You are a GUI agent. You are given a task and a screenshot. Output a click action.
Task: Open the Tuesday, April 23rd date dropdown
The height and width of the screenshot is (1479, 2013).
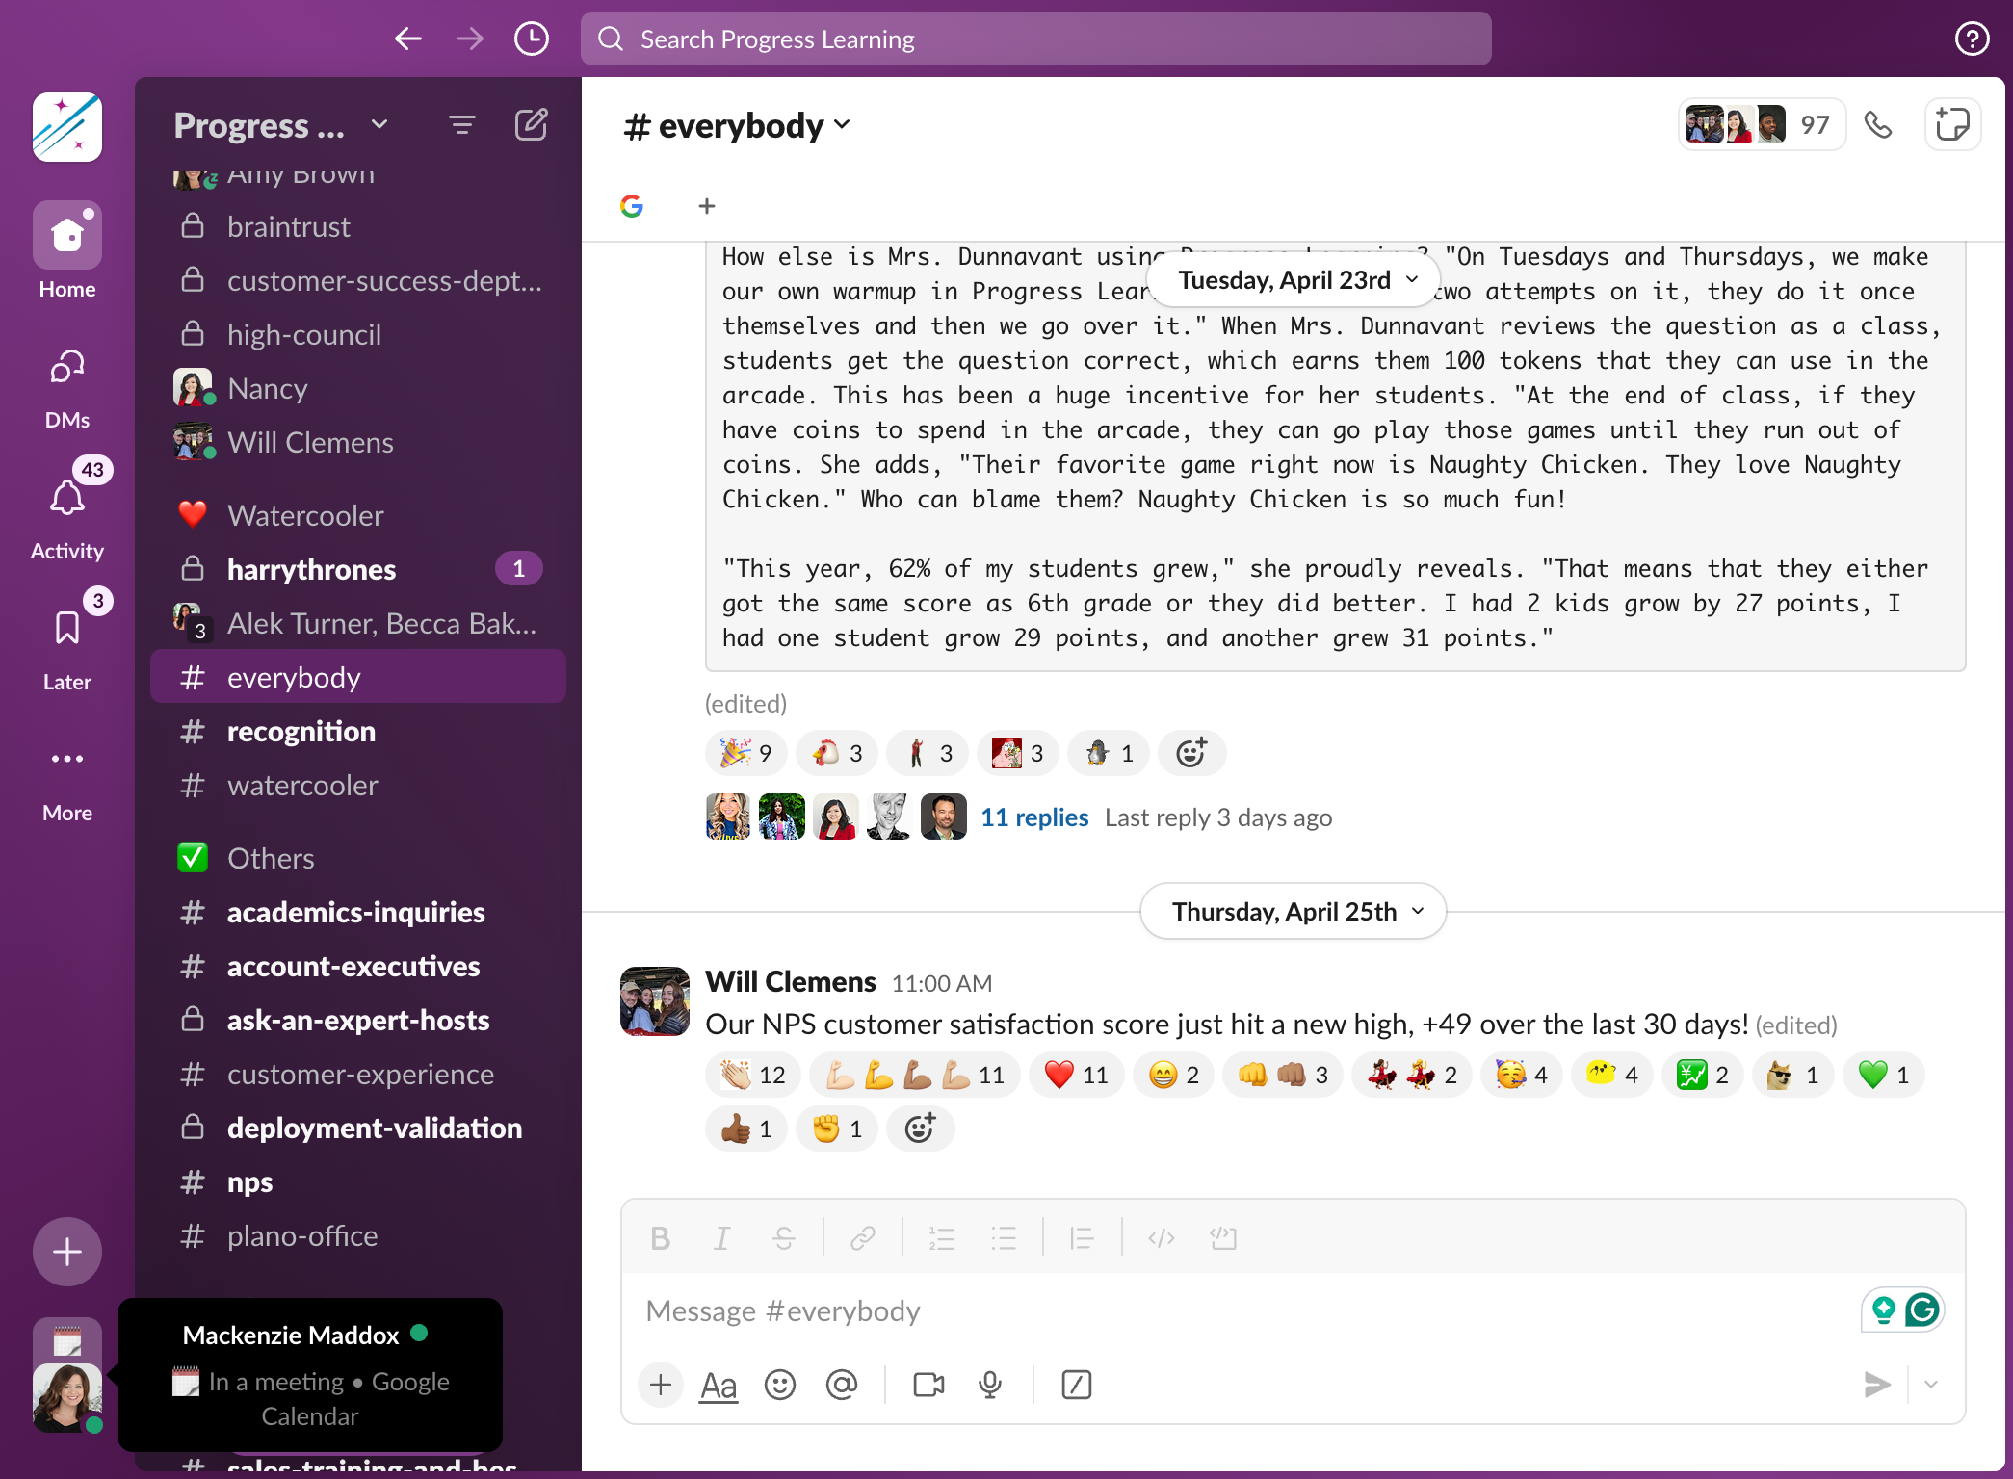1294,280
